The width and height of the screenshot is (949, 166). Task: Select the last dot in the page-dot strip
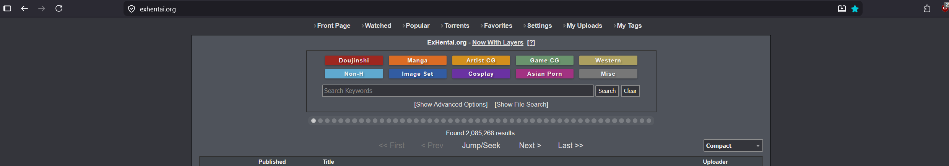tap(649, 121)
